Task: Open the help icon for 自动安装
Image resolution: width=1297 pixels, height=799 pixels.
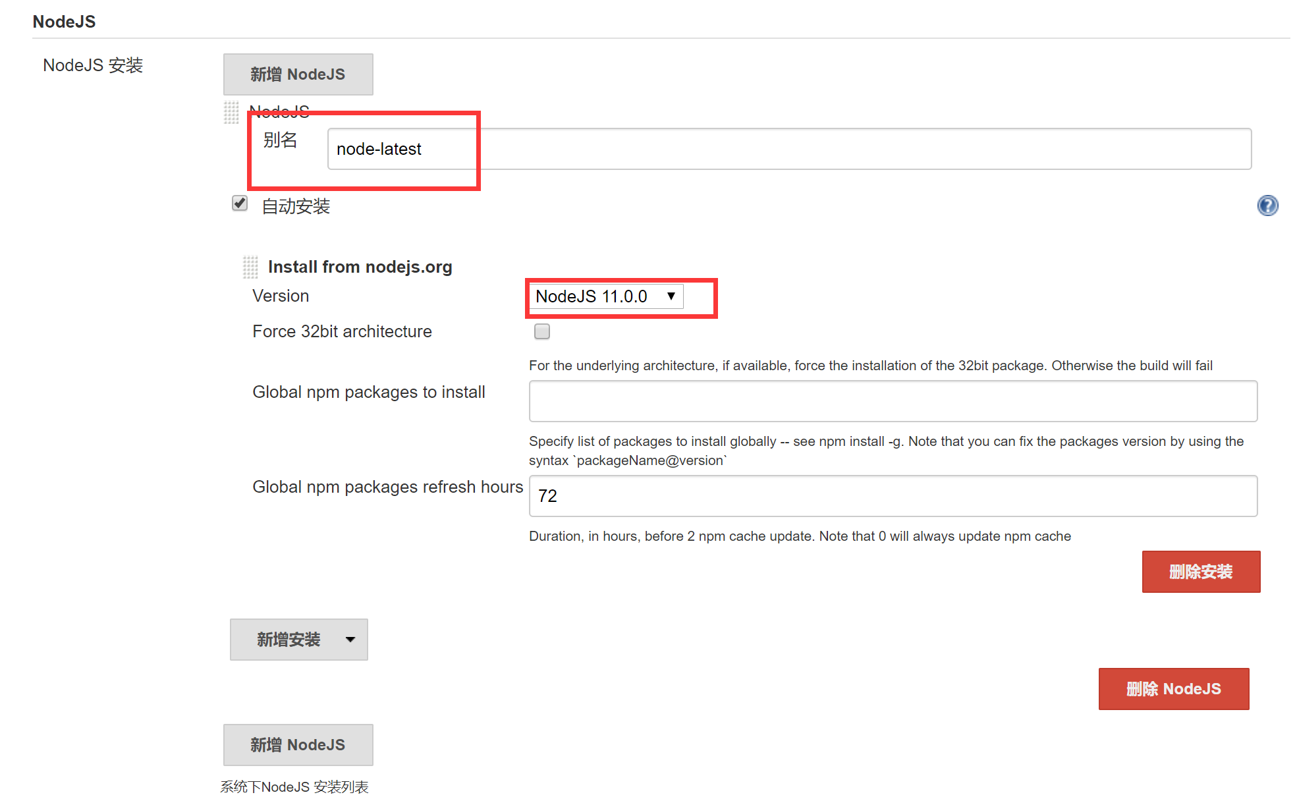Action: (1267, 206)
